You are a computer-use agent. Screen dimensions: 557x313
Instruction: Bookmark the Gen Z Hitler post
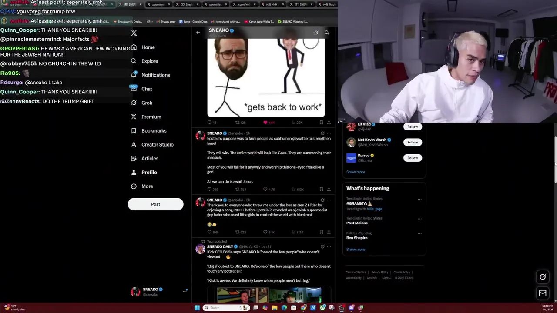(321, 232)
